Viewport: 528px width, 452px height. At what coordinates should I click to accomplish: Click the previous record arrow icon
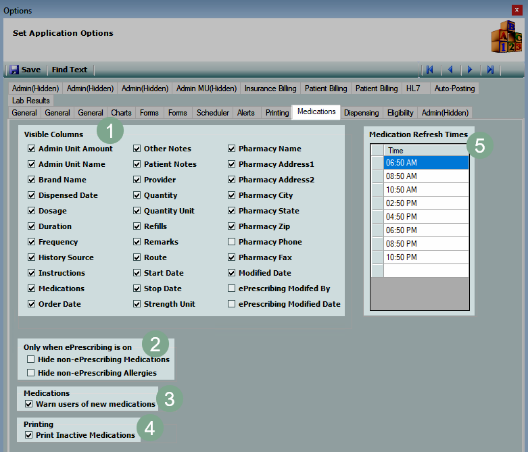click(450, 70)
